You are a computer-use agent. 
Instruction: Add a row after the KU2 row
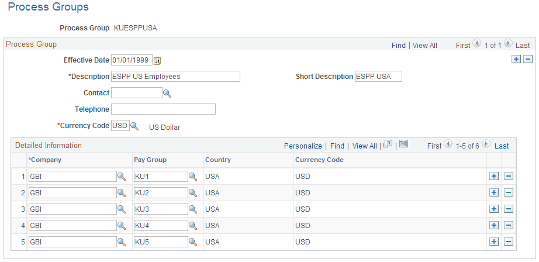(493, 192)
